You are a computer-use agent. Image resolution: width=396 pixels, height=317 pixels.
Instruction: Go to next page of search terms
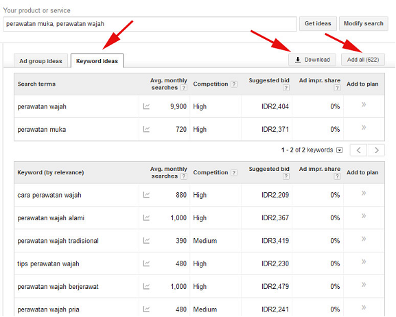click(x=376, y=150)
